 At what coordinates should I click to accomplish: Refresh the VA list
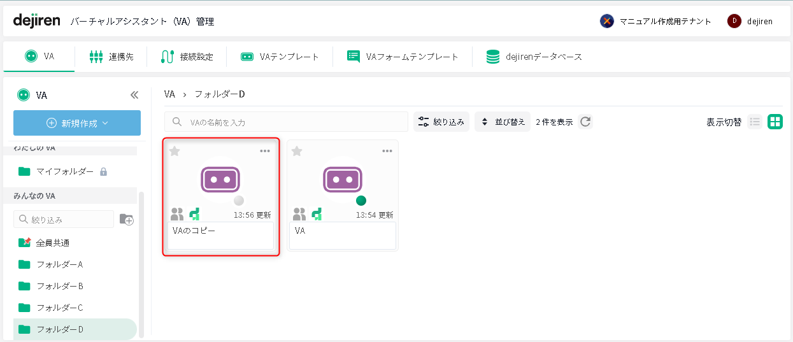click(585, 122)
